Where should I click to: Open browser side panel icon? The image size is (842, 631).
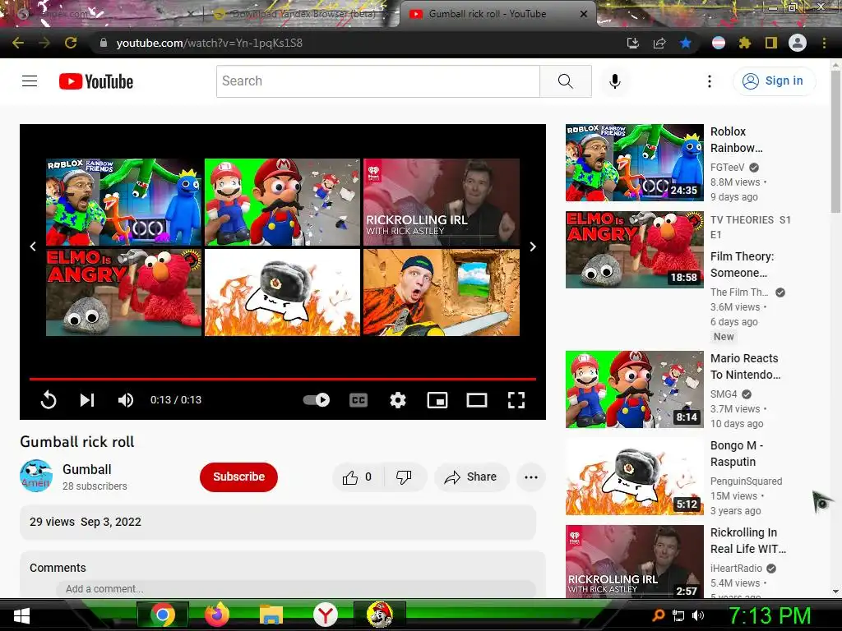coord(771,43)
